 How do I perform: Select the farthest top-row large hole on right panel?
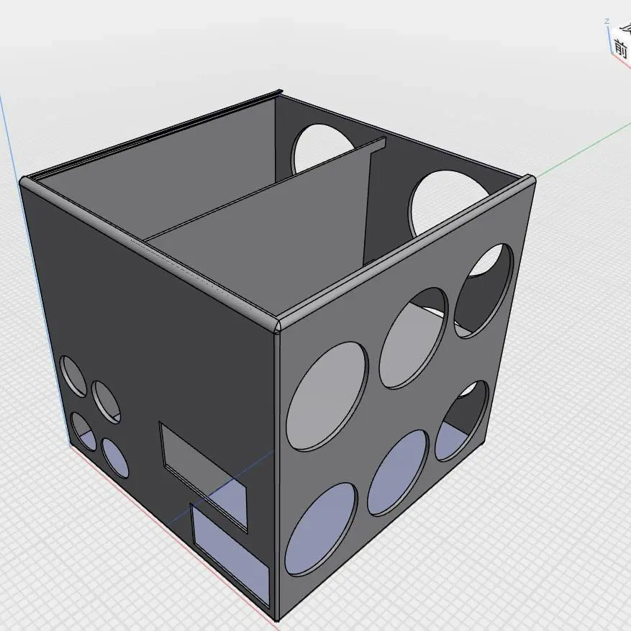(x=485, y=289)
